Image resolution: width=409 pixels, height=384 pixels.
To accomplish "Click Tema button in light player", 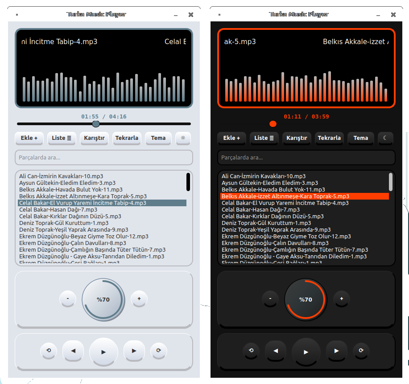I will coord(158,138).
